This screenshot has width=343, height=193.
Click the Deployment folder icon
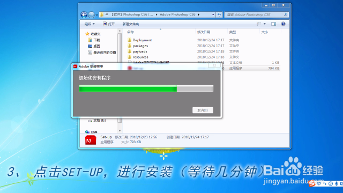tap(129, 40)
